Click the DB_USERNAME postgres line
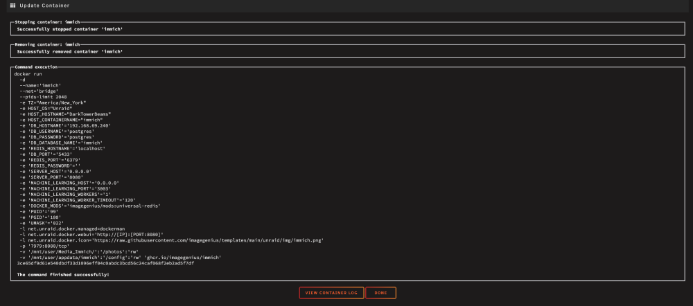 coord(57,132)
